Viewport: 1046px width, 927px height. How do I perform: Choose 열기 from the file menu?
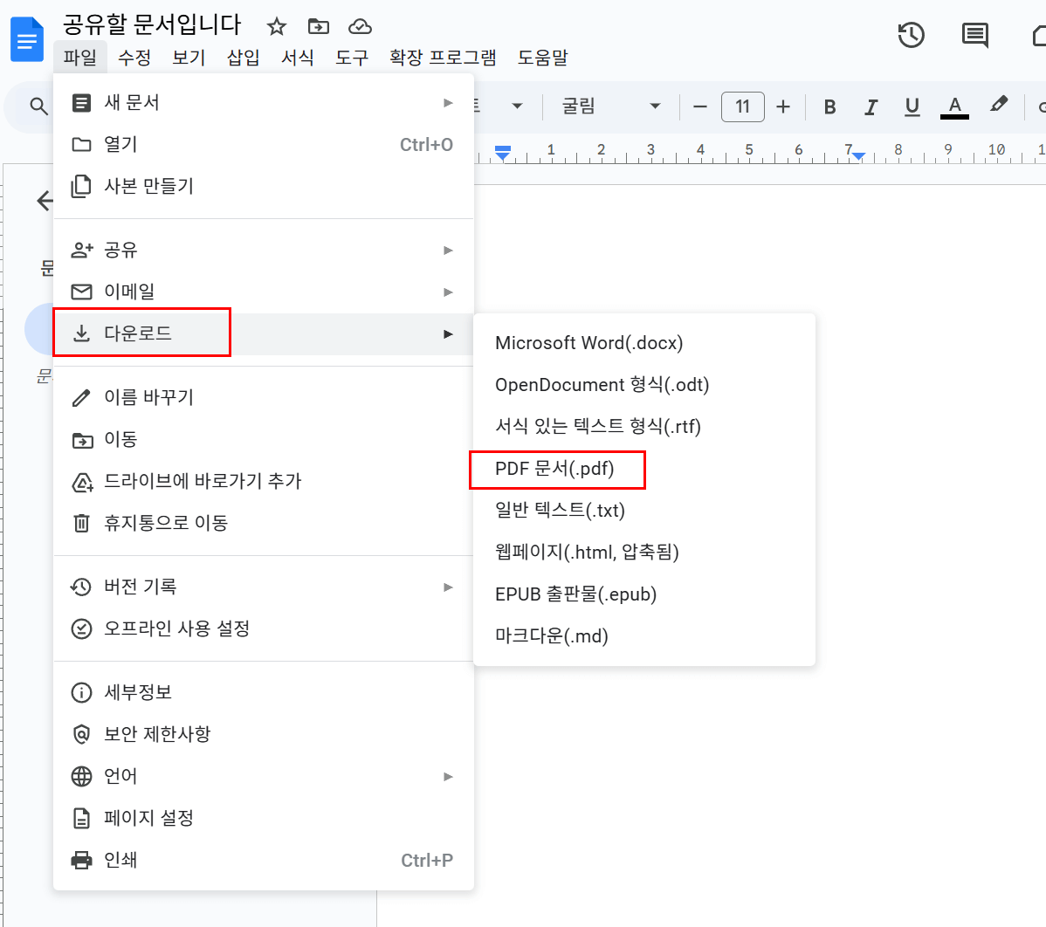(x=264, y=145)
